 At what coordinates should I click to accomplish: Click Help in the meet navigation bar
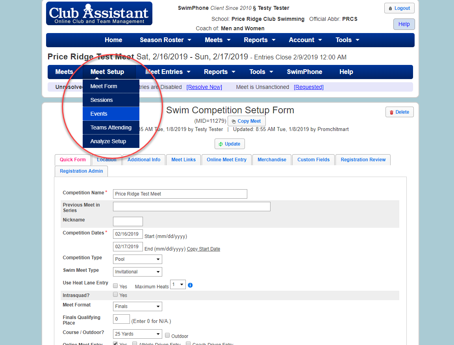(346, 72)
